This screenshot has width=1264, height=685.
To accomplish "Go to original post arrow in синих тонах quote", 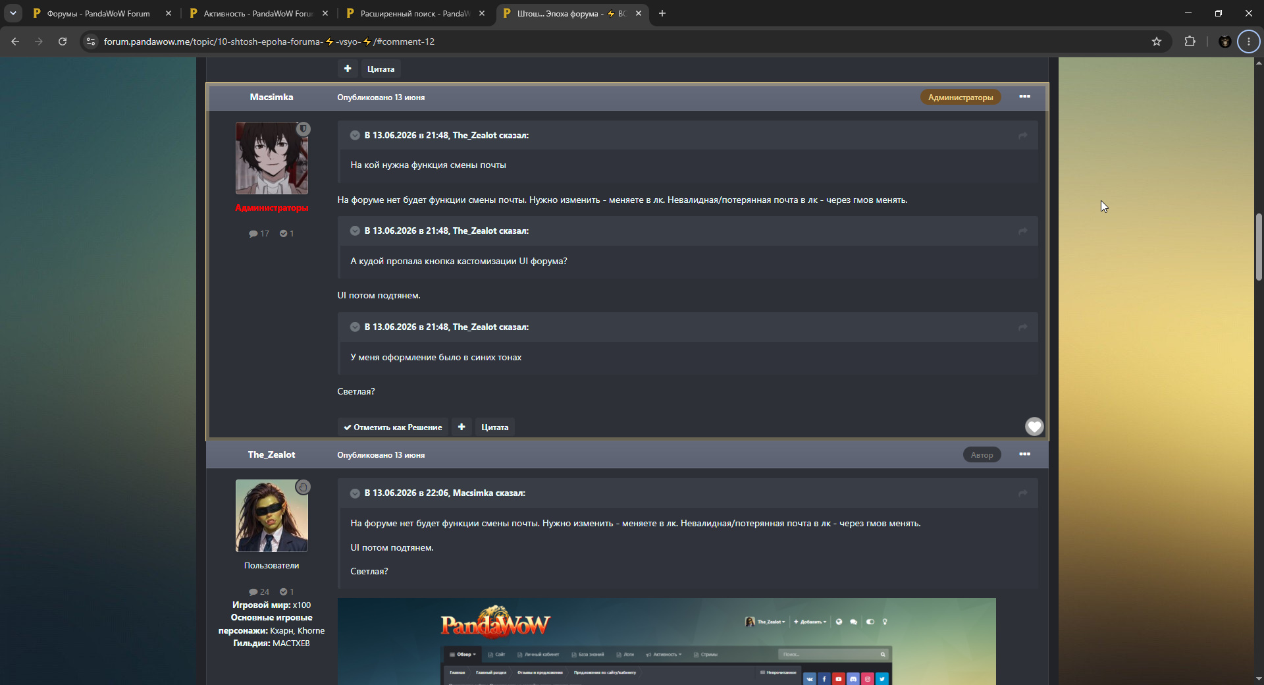I will click(1023, 327).
